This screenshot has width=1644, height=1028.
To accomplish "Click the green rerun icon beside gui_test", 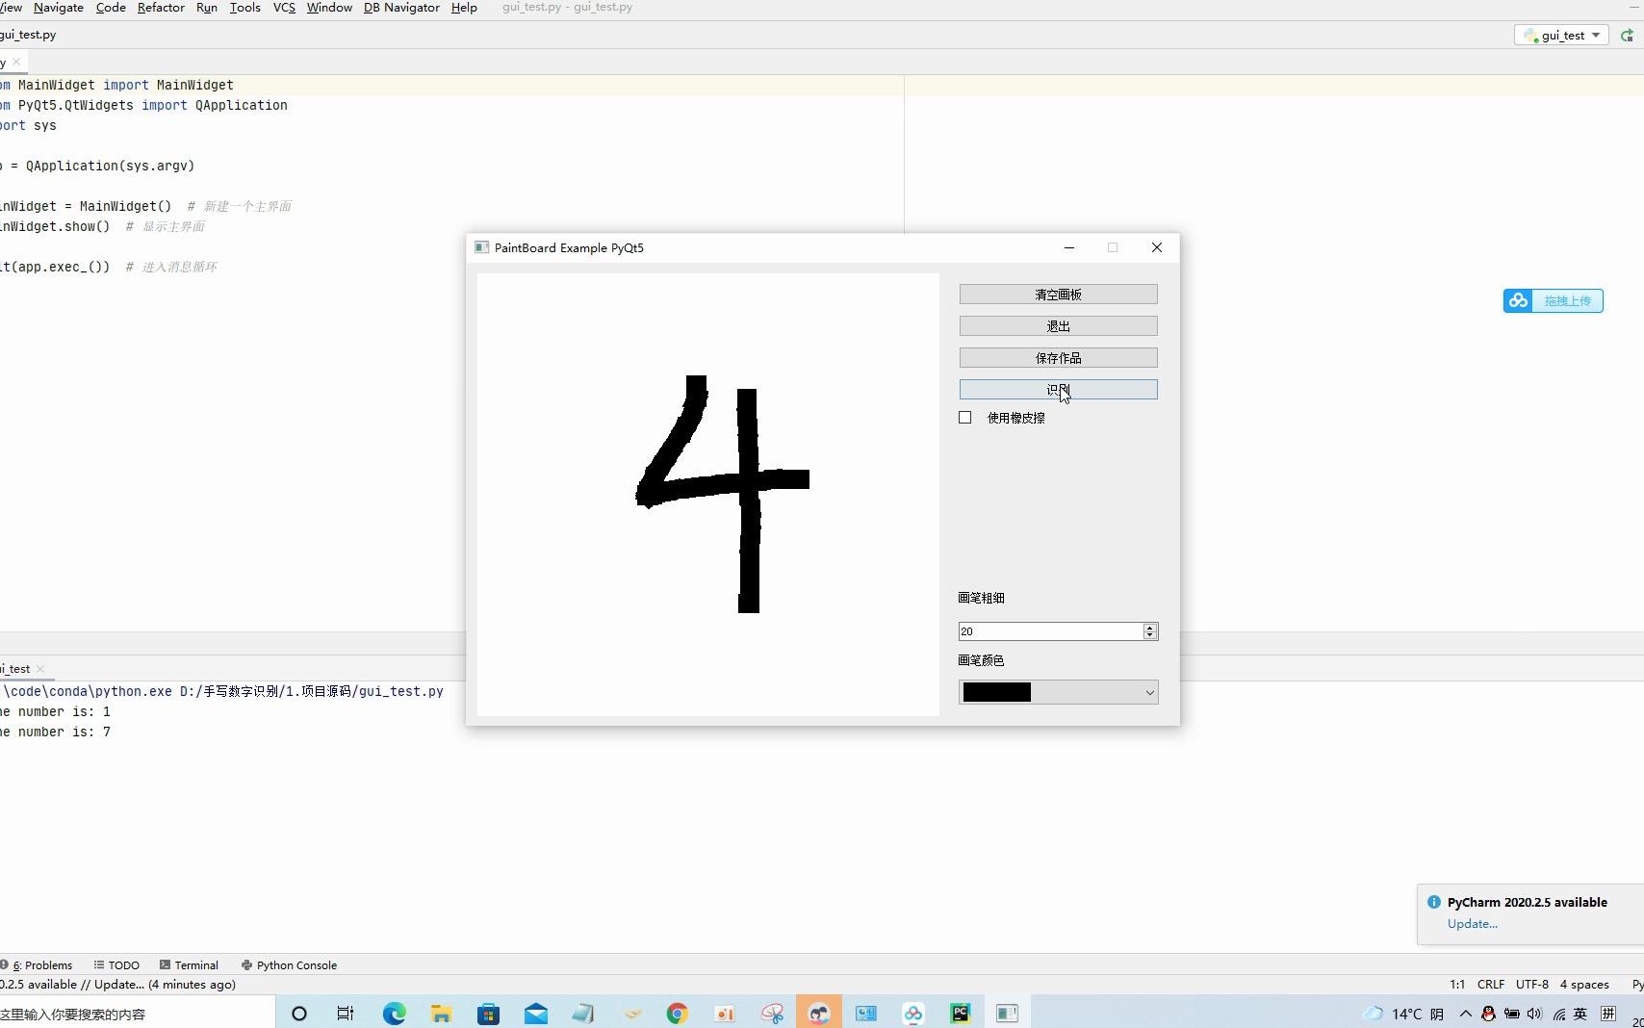I will click(x=1627, y=36).
